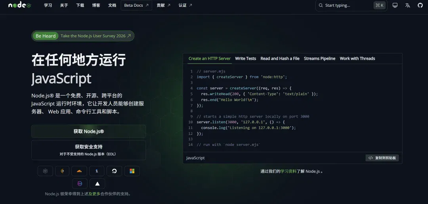428x204 pixels.
Task: Click the 获取安全支持 button
Action: pos(89,150)
